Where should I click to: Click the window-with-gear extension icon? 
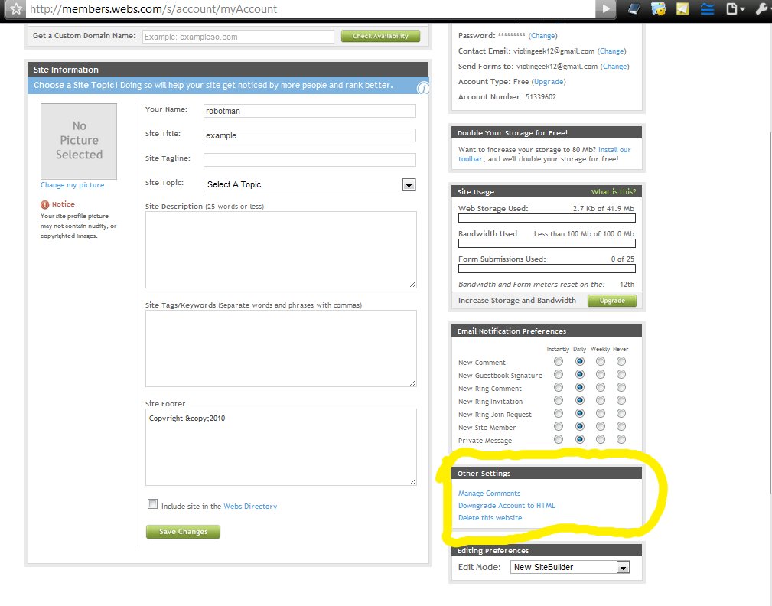click(658, 9)
